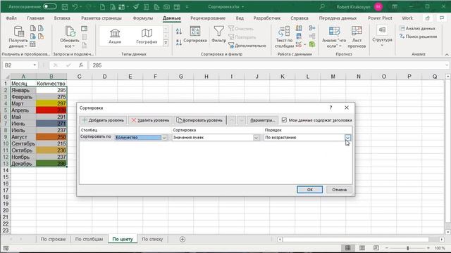Image resolution: width=451 pixels, height=253 pixels.
Task: Click the Текст по столбцам icon
Action: pyautogui.click(x=284, y=32)
